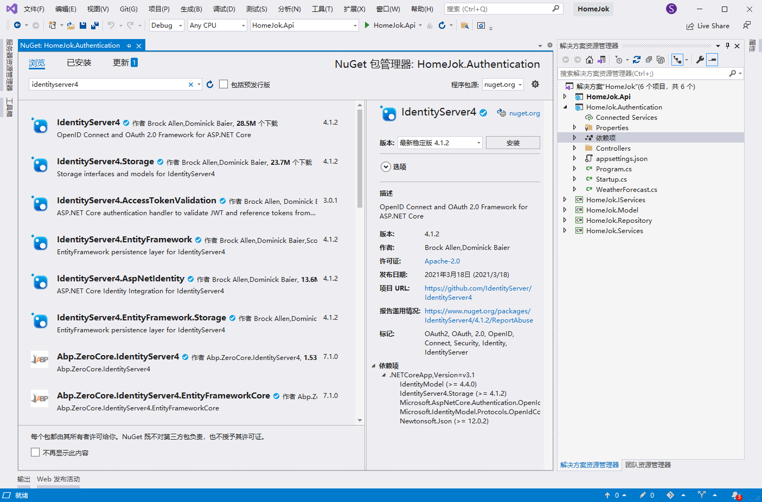Screen dimensions: 762x502
Task: Toggle the nested view tree button
Action: pyautogui.click(x=677, y=60)
